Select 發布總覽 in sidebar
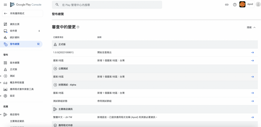 pyautogui.click(x=21, y=44)
